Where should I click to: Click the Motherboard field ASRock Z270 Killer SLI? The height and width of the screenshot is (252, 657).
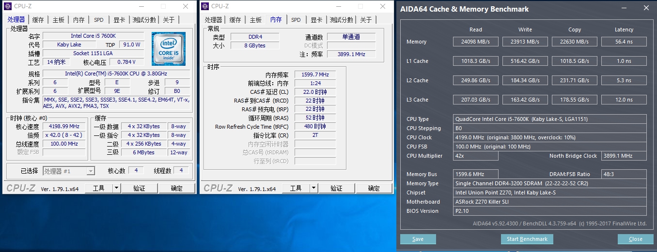click(549, 202)
